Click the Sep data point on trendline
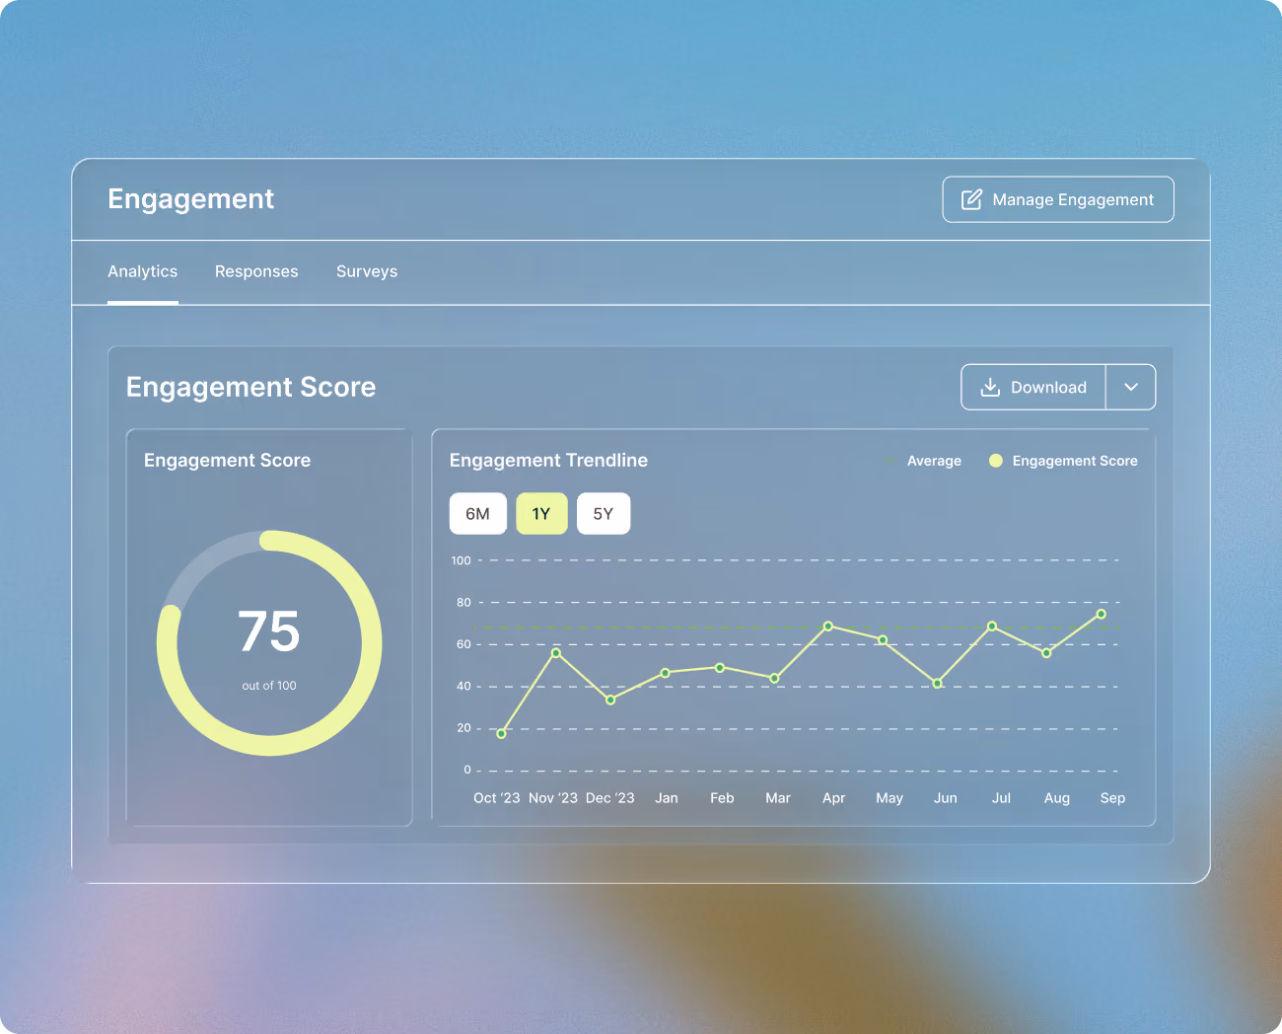This screenshot has height=1034, width=1282. coord(1102,614)
